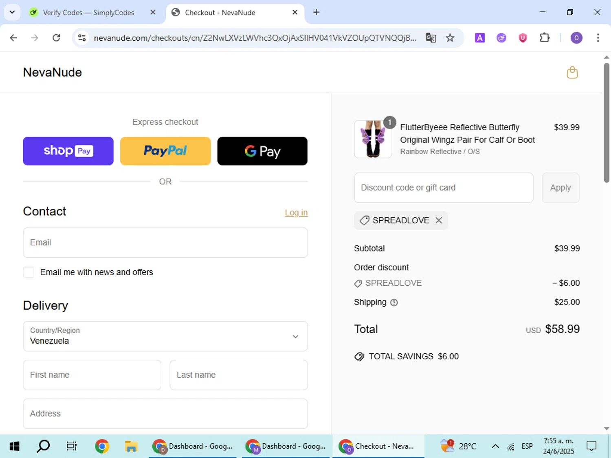611x458 pixels.
Task: Click the page vertical scrollbar
Action: click(x=607, y=122)
